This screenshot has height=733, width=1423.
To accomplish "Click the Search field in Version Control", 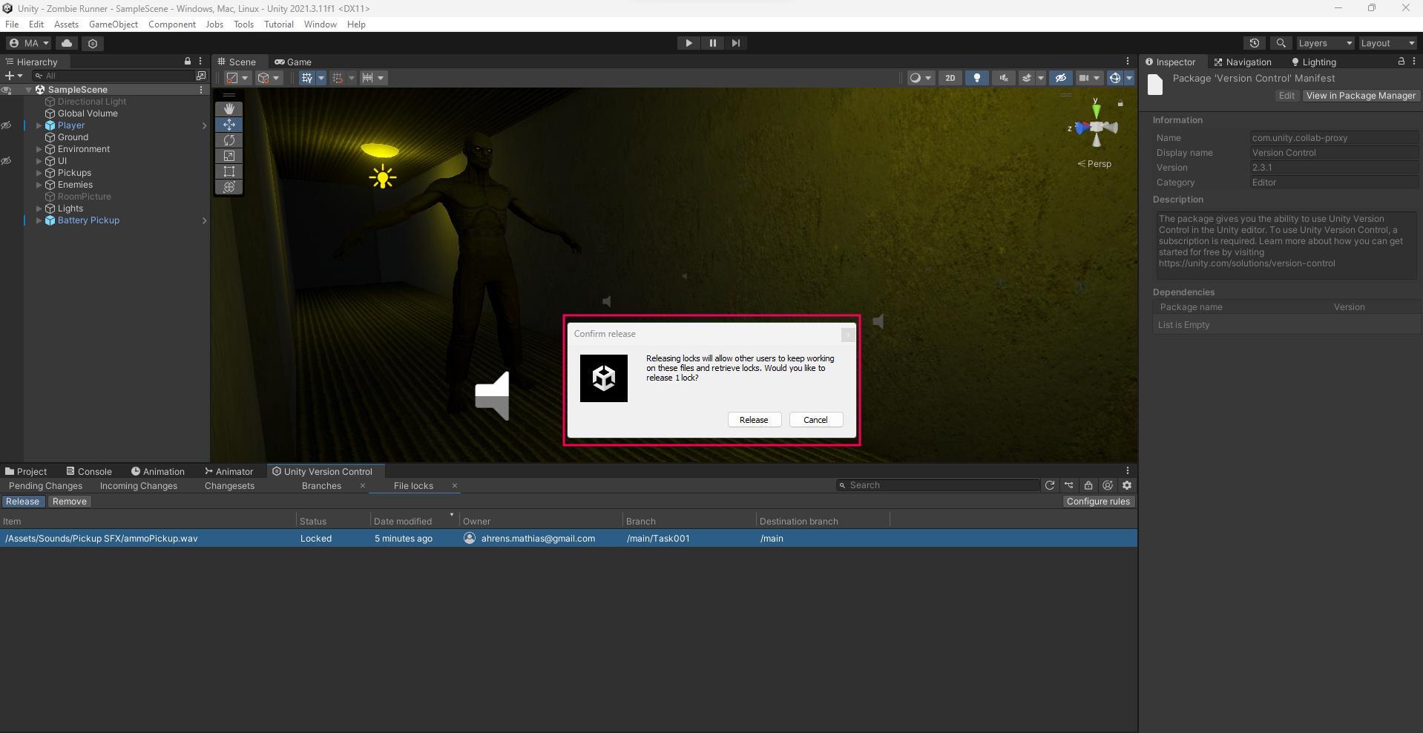I will 941,485.
